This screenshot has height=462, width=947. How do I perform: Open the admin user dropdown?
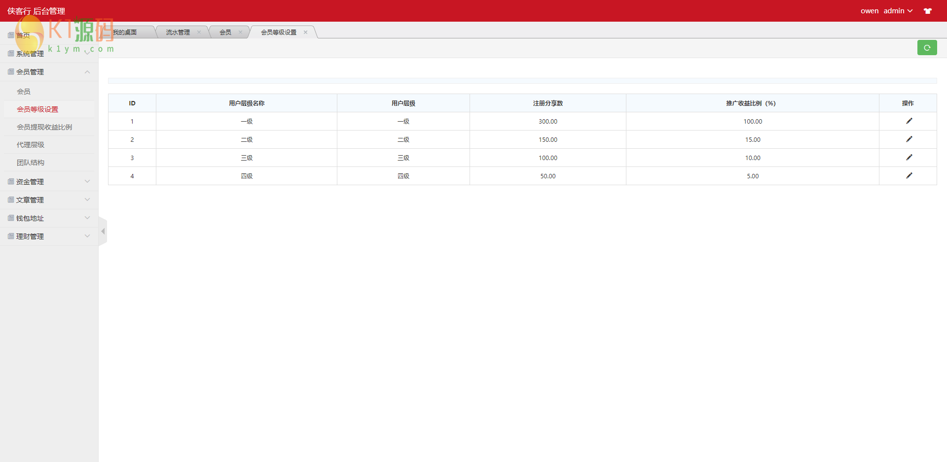898,11
